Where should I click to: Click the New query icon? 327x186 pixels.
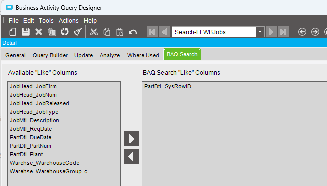pos(13,32)
